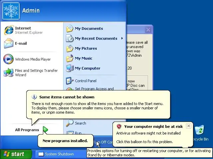The height and width of the screenshot is (159, 213).
Task: Click the Admin snowflake user picture
Action: 11,11
